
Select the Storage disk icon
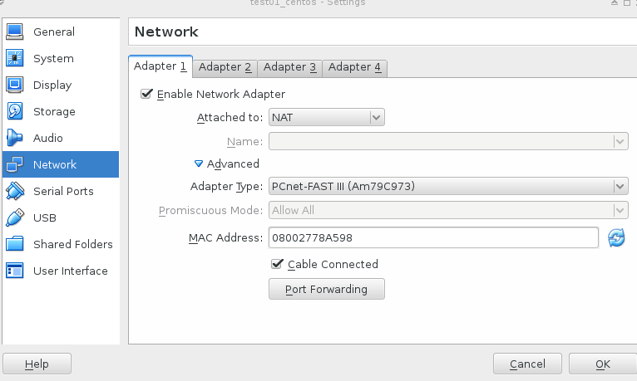click(x=15, y=111)
